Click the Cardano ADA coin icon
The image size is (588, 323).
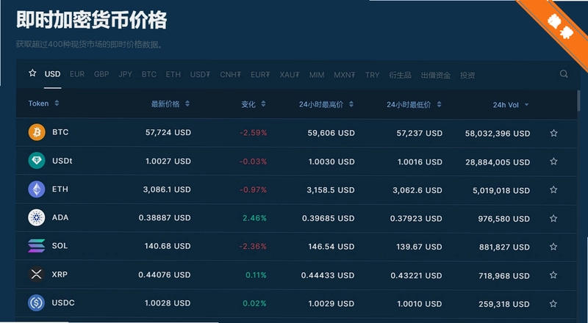coord(37,218)
